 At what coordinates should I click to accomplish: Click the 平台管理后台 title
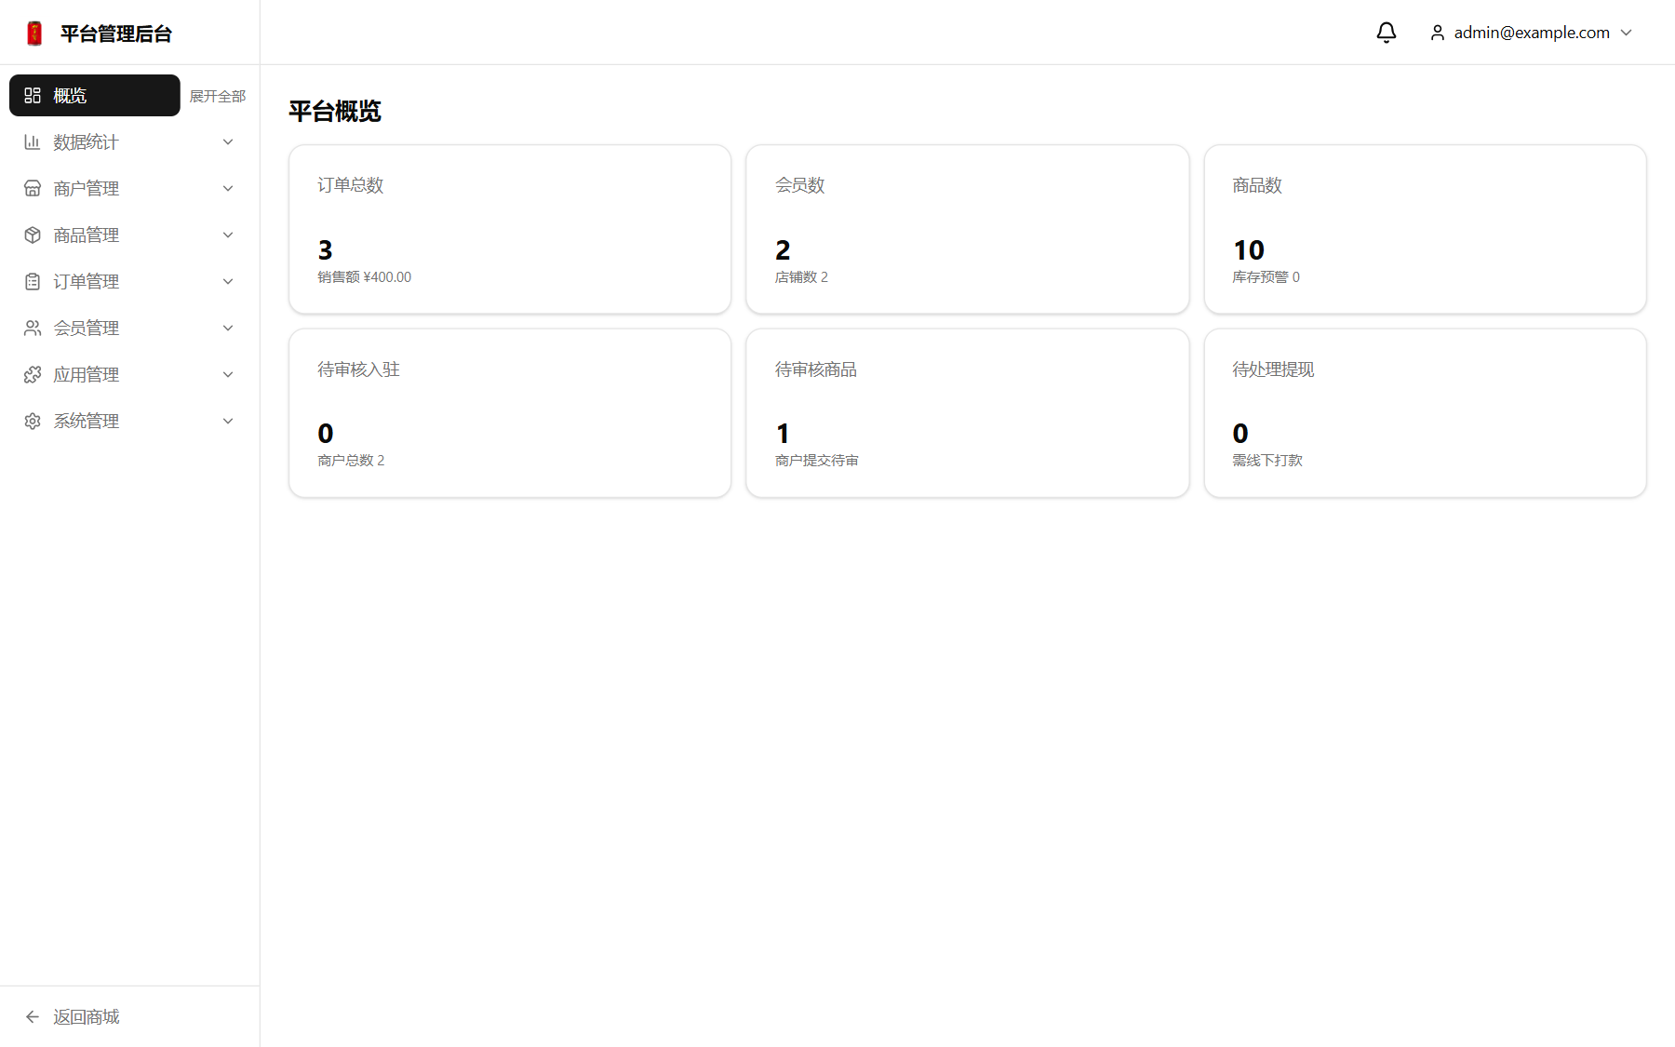point(116,34)
